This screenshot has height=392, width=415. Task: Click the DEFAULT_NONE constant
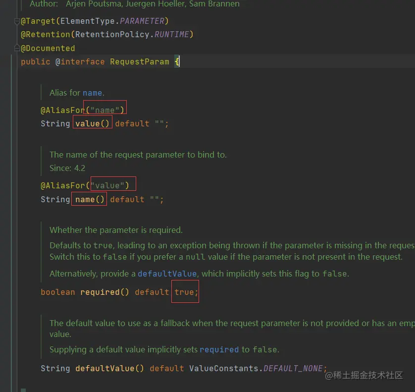(293, 368)
